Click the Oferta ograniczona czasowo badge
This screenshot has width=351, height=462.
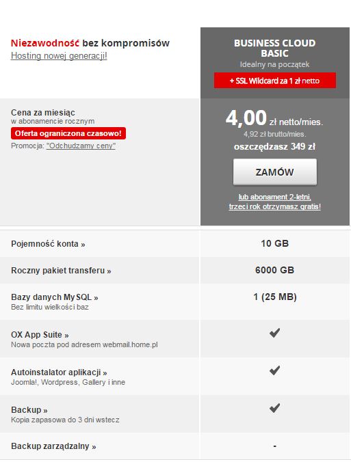pos(68,133)
